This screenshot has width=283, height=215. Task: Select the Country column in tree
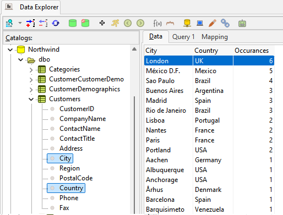[66, 188]
